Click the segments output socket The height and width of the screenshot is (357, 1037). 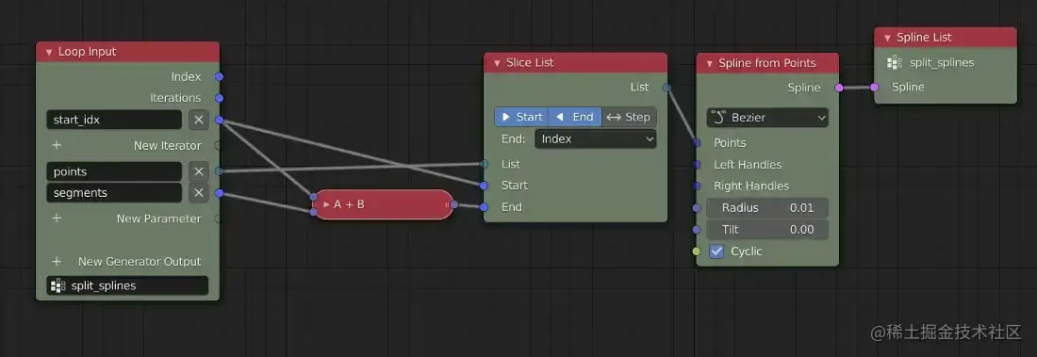tap(219, 193)
